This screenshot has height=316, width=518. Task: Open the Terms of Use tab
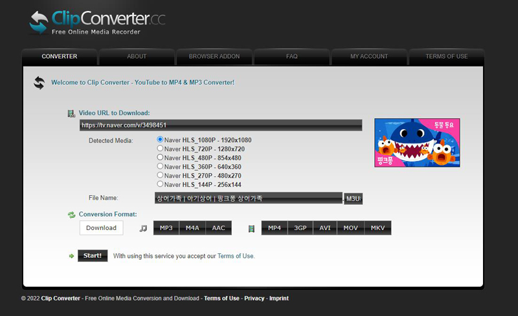click(447, 57)
